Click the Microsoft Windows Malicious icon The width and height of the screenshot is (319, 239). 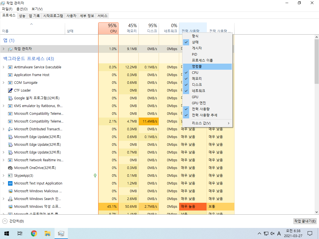(x=10, y=191)
